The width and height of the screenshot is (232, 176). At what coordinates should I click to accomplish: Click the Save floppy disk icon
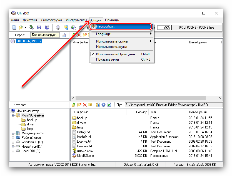click(x=39, y=28)
